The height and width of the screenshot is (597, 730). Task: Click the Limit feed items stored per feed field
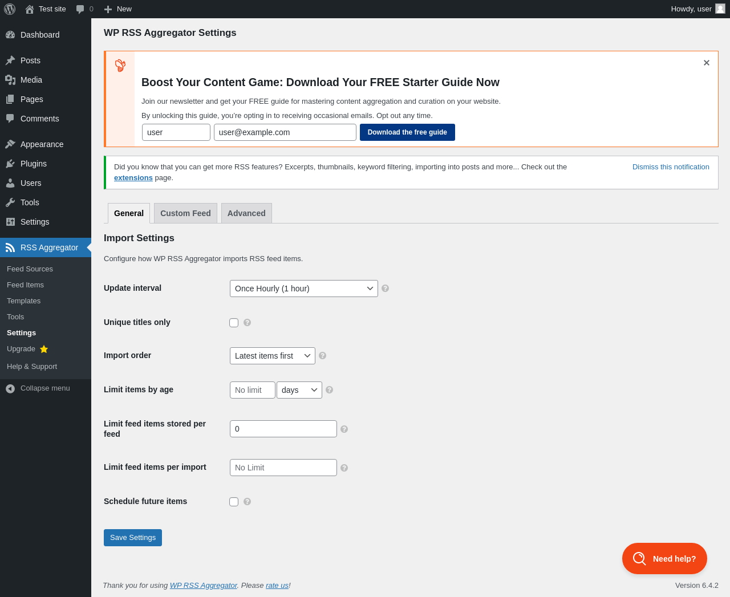pos(283,429)
